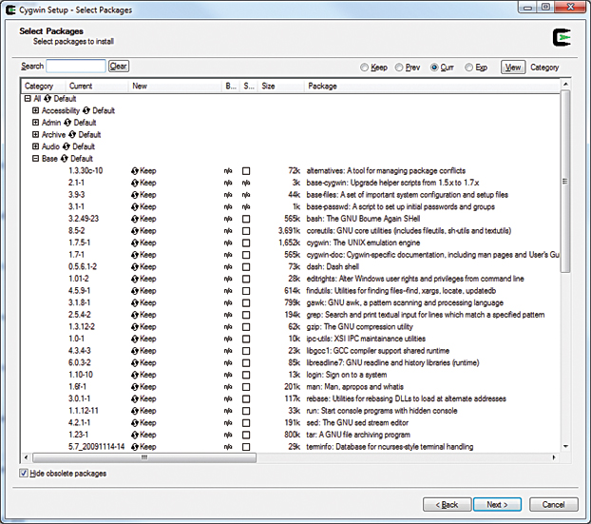Click the View button

pos(513,68)
